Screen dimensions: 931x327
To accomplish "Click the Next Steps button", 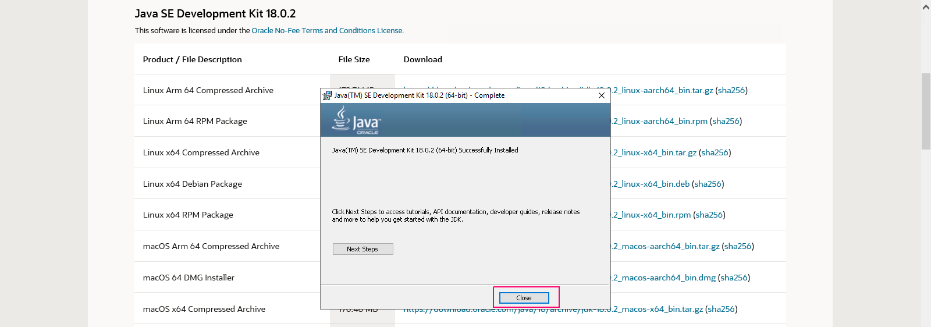I will (363, 249).
